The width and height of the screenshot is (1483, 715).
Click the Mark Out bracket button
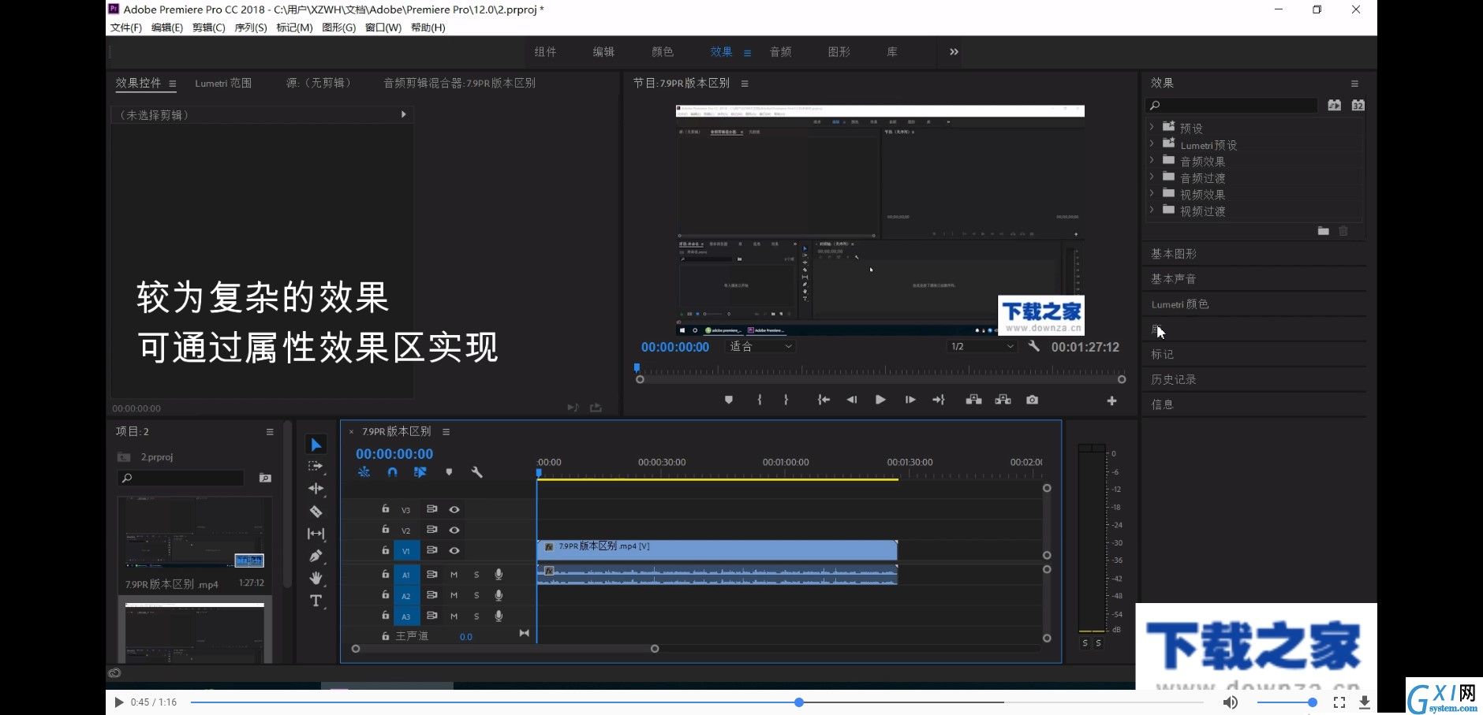(786, 400)
